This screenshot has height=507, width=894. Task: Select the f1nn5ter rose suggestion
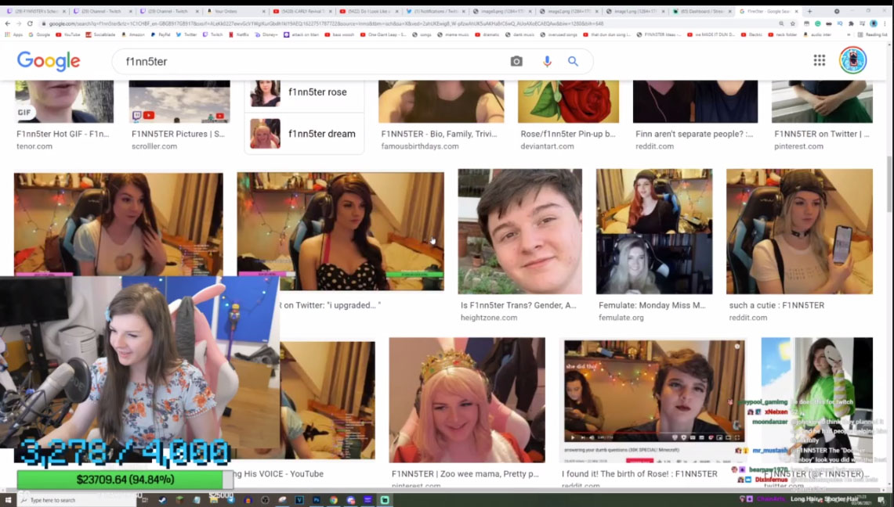click(304, 92)
